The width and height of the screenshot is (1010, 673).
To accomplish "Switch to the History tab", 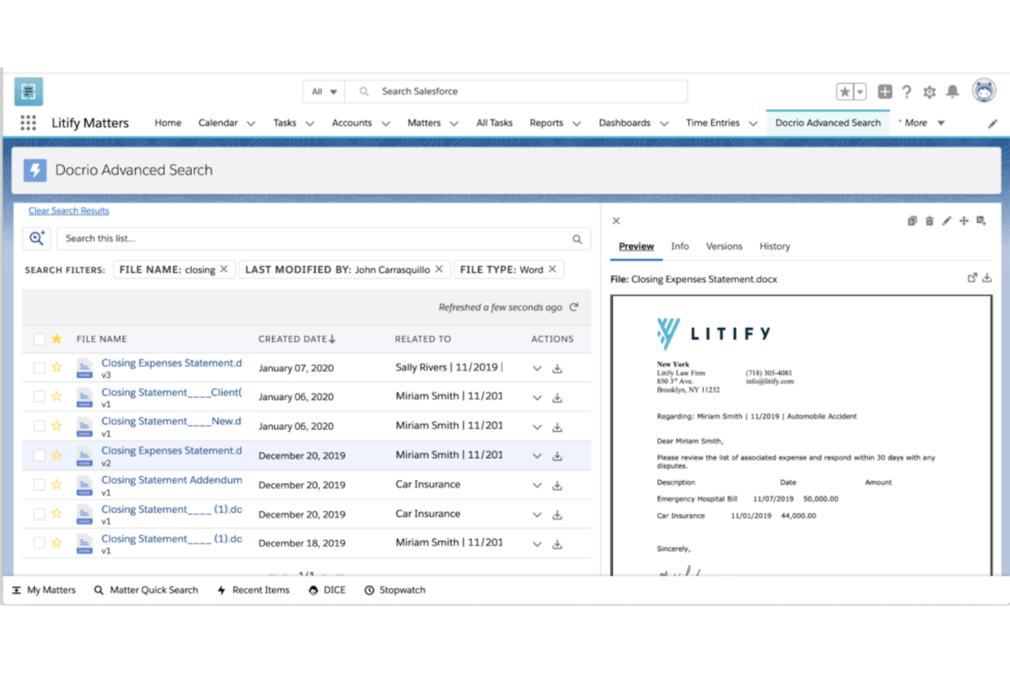I will pyautogui.click(x=775, y=246).
